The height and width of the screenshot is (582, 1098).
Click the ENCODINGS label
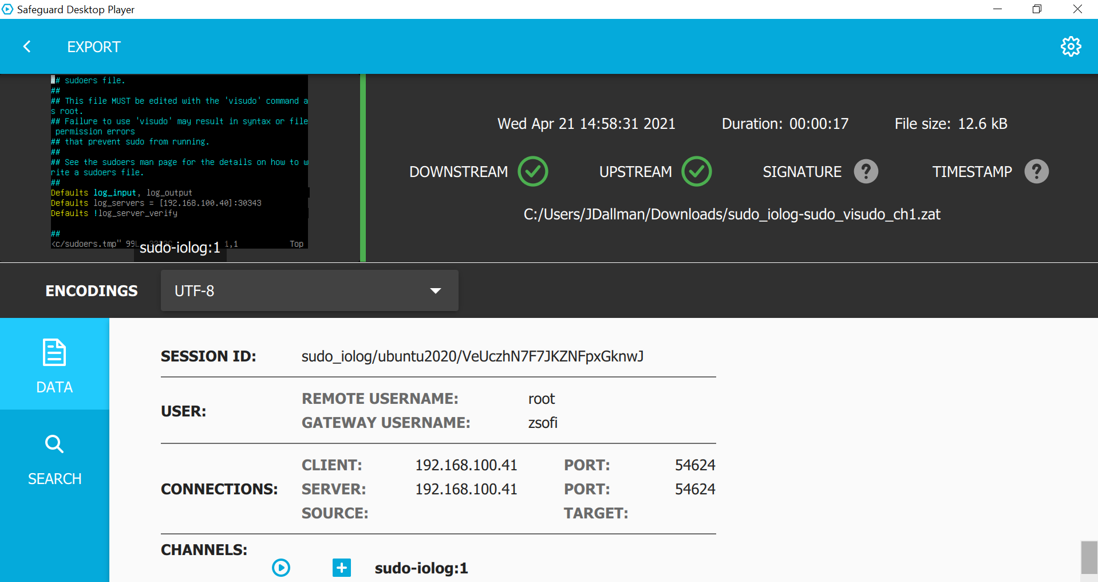[x=92, y=291]
